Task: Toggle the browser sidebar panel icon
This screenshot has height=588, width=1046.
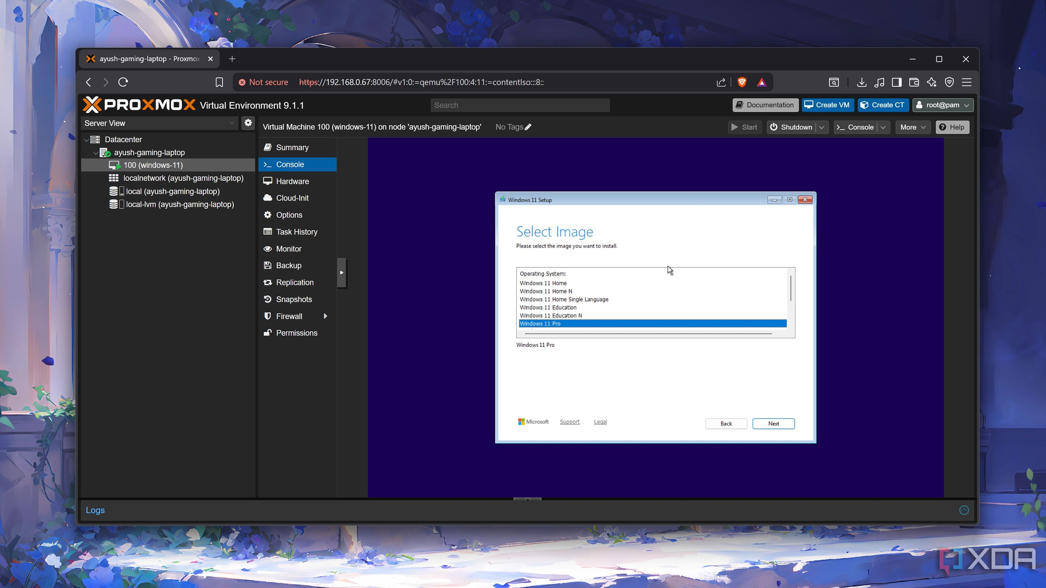Action: click(897, 82)
